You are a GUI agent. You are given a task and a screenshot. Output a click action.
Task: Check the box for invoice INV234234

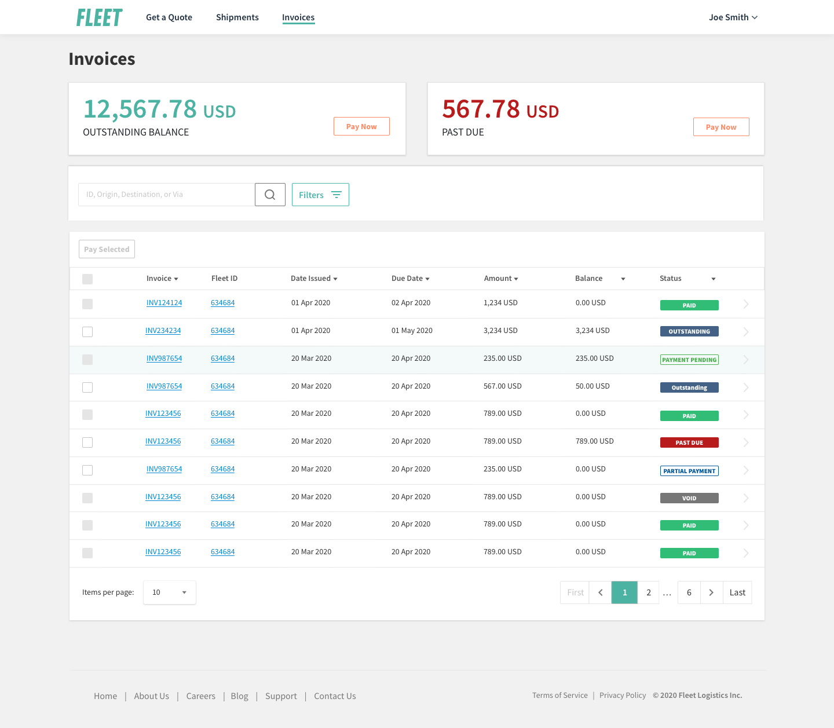(x=87, y=332)
